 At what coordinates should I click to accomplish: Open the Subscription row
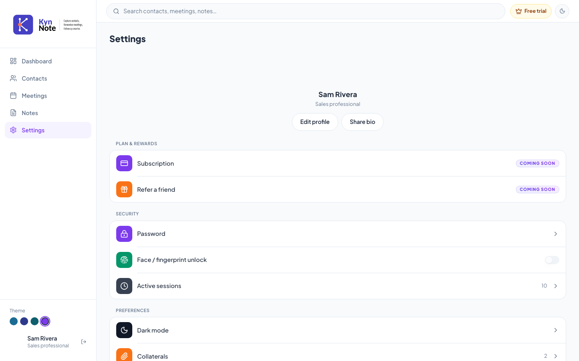coord(338,163)
